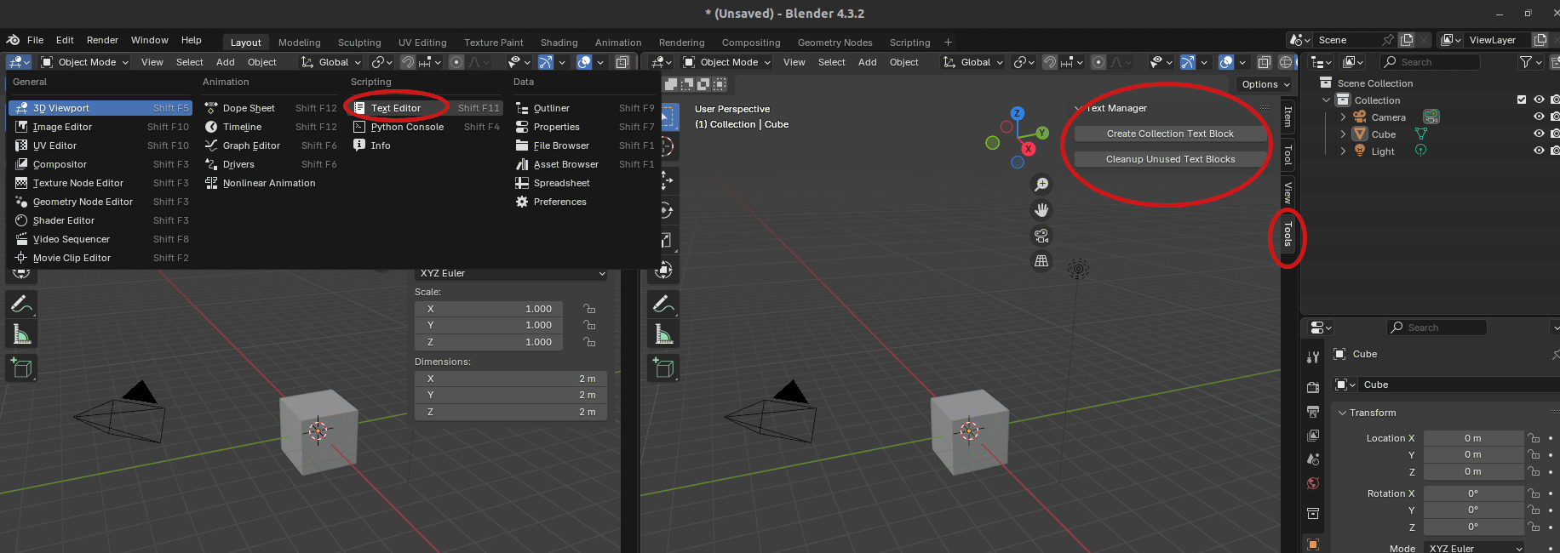Click Create Collection Text Block button
The height and width of the screenshot is (553, 1560).
[1170, 134]
